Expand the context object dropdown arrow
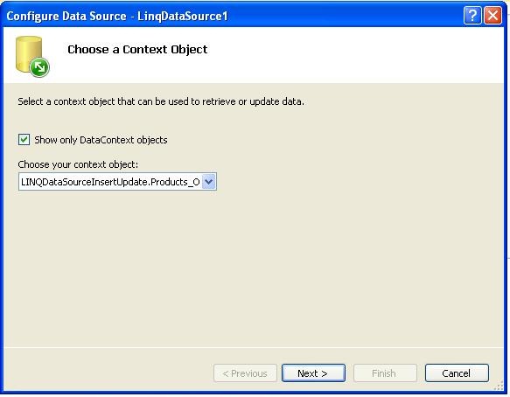 [x=209, y=181]
